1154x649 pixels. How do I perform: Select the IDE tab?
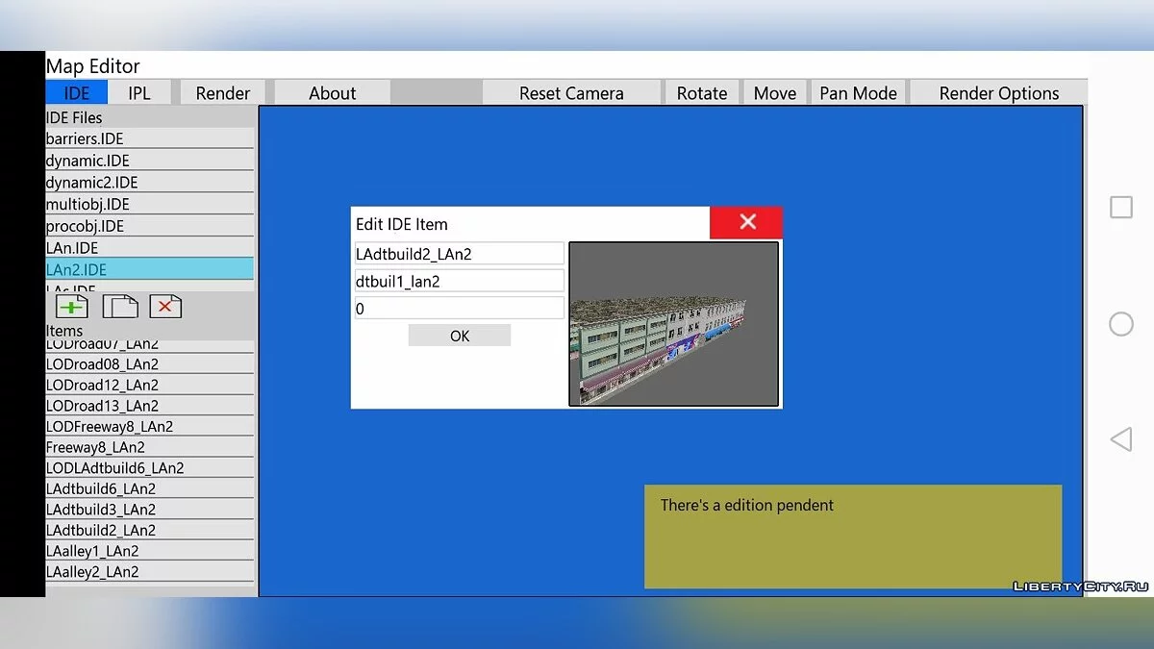[x=77, y=93]
